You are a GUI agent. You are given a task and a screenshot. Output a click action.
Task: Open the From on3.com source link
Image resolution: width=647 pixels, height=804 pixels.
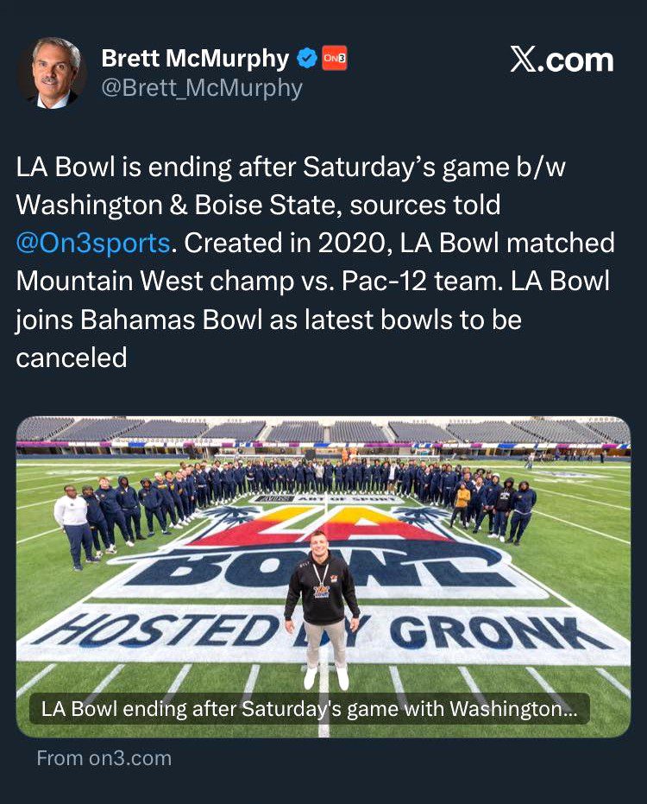tap(104, 758)
